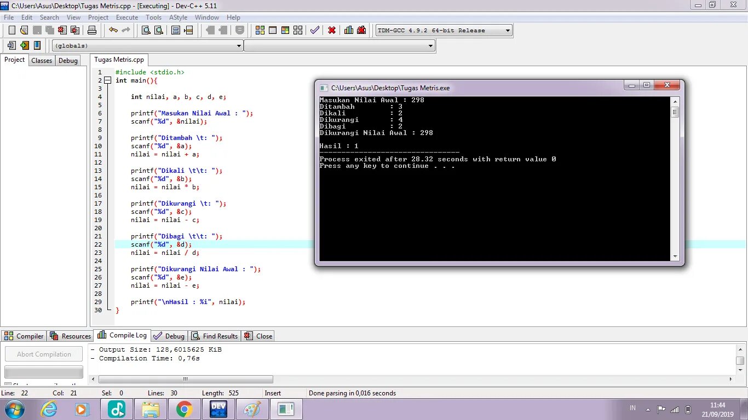Click the Close file toolbar icon
748x420 pixels.
pyautogui.click(x=62, y=30)
